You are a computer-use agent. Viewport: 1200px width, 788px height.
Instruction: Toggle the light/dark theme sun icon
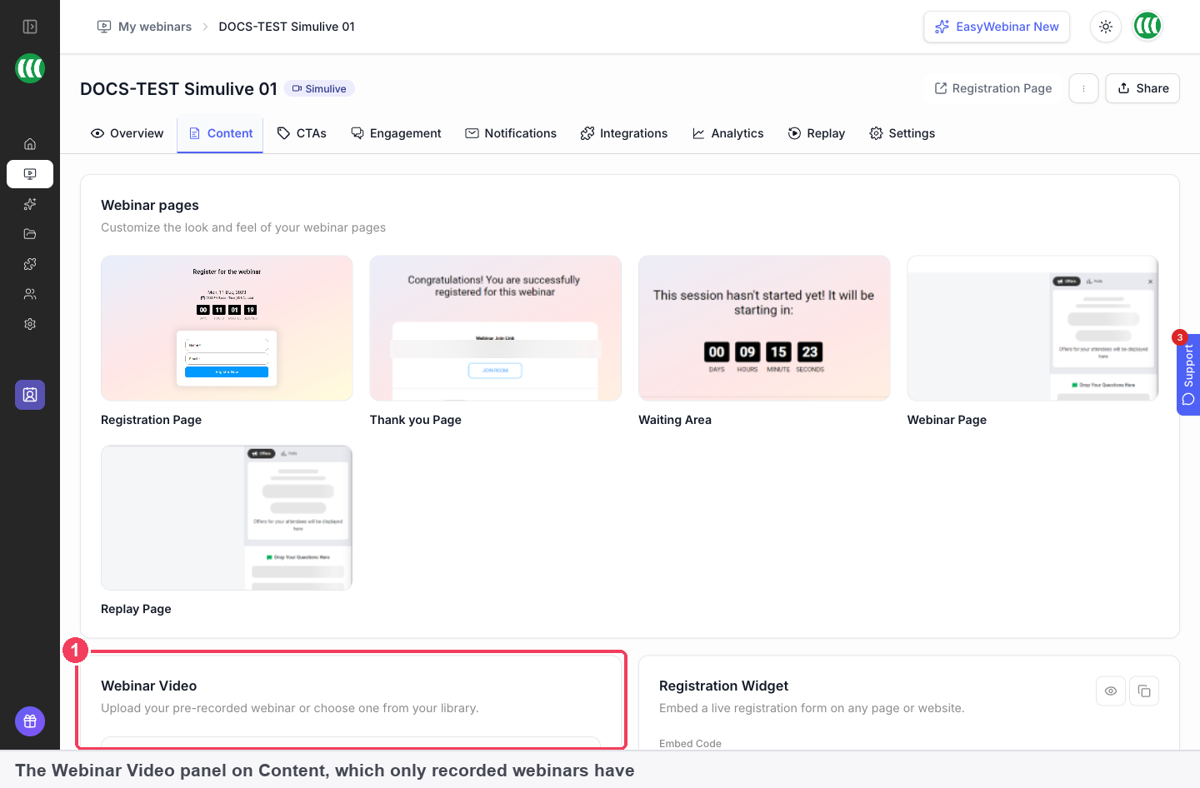1106,27
